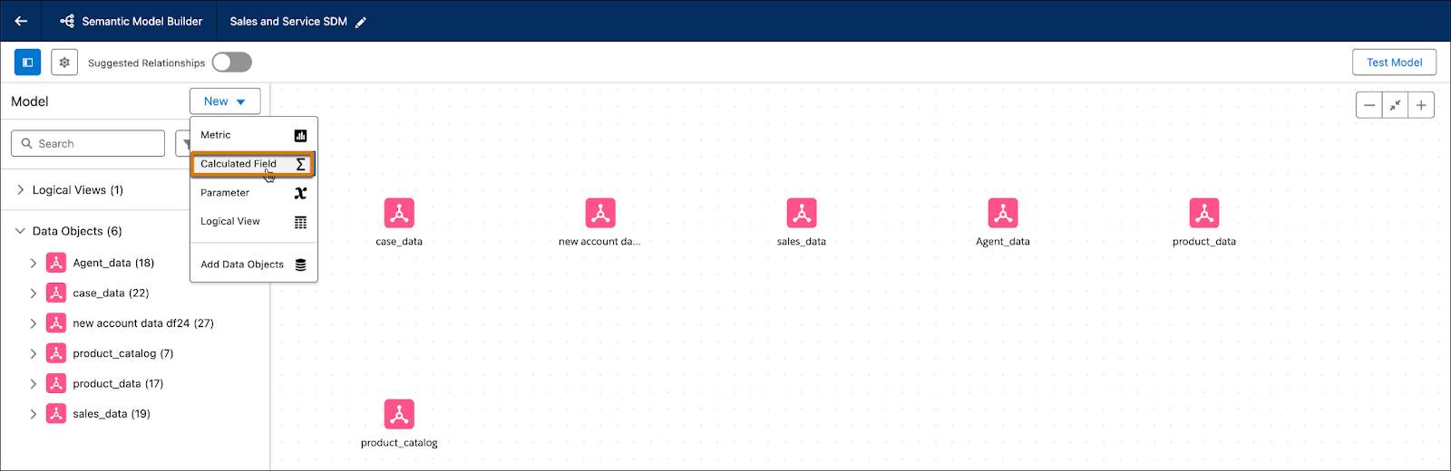Expand new account data df24 row
This screenshot has width=1451, height=471.
(34, 323)
